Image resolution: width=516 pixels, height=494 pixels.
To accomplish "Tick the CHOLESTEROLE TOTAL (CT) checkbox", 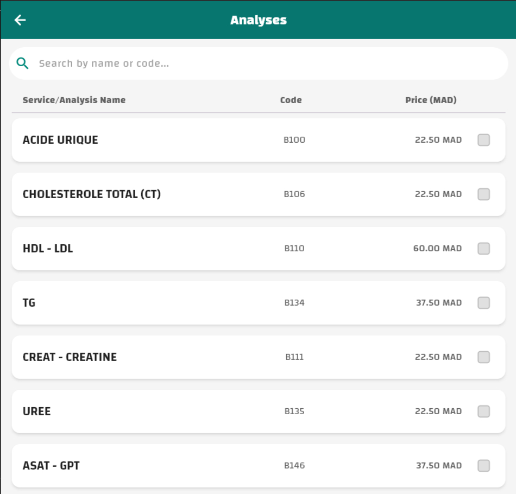I will 483,194.
